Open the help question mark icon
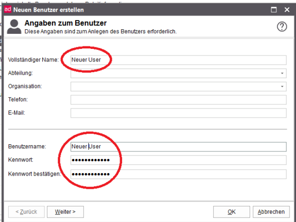296x222 pixels. point(282,27)
